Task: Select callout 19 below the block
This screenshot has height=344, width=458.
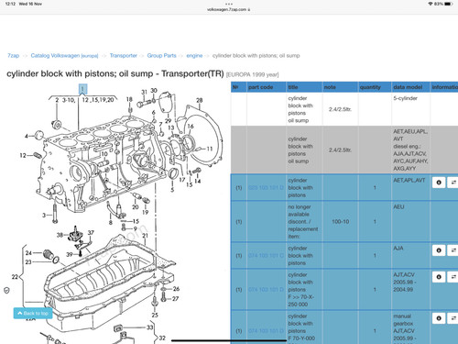Action: (x=146, y=212)
